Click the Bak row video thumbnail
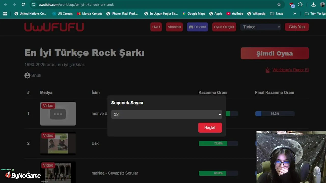 coord(58,143)
